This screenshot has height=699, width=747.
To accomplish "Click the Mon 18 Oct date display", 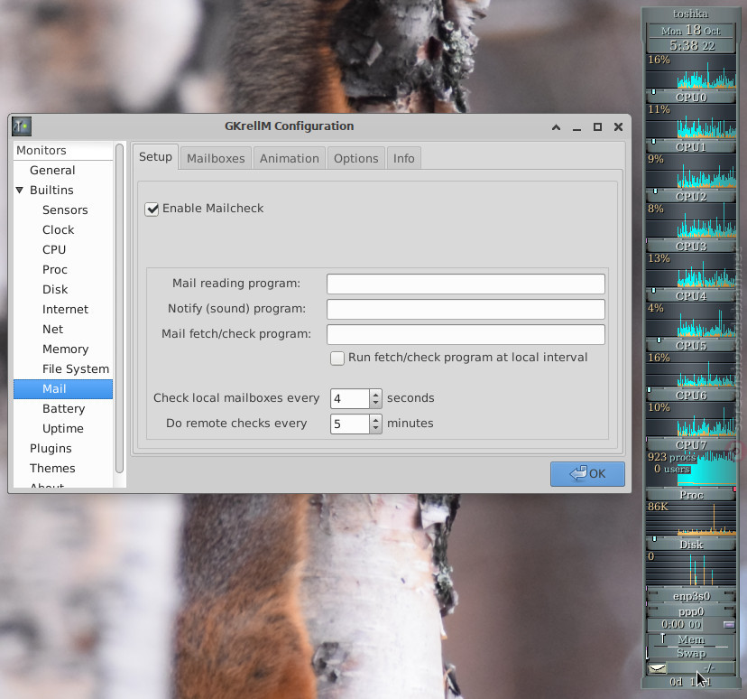I will point(691,31).
